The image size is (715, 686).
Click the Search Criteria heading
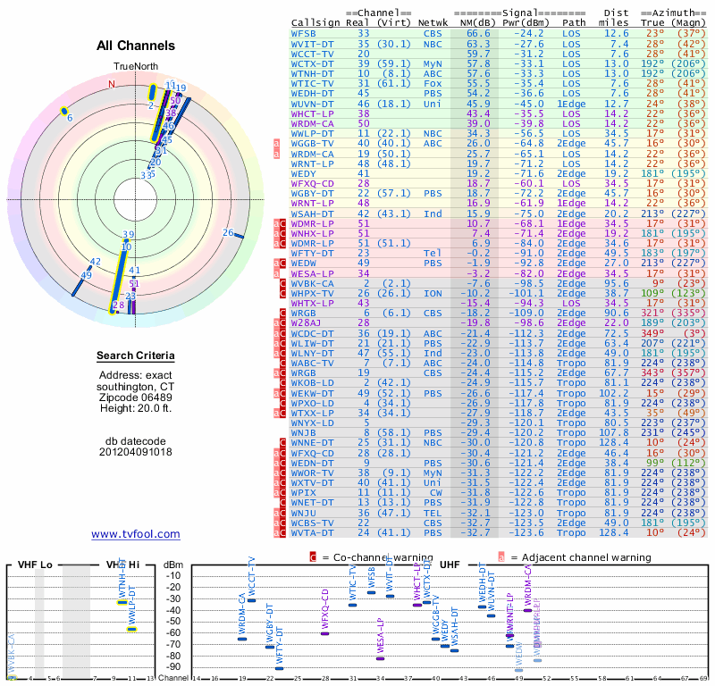[136, 356]
